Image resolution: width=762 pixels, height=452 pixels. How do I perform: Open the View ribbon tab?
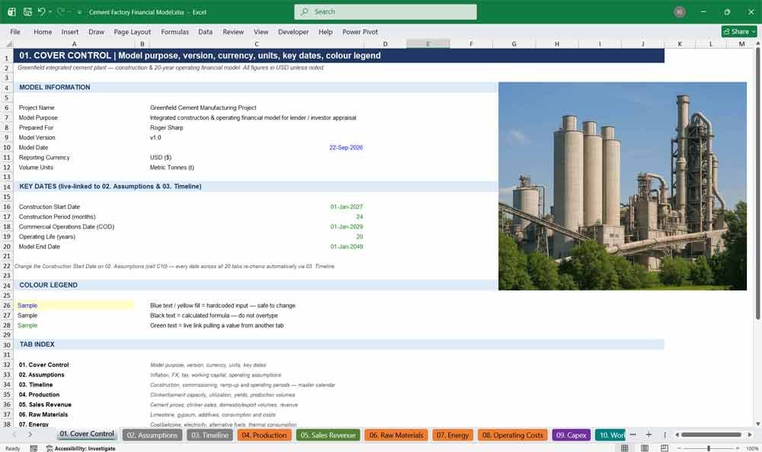[x=261, y=31]
